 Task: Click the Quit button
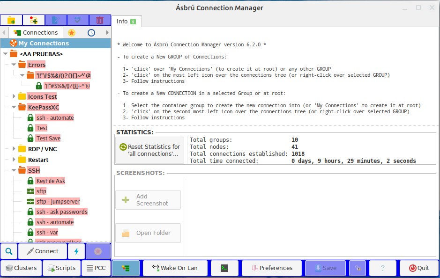coord(419,268)
